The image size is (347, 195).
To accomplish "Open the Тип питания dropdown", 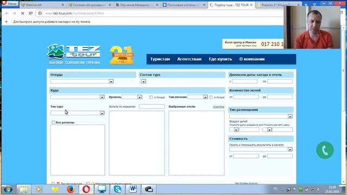I will 197,97.
